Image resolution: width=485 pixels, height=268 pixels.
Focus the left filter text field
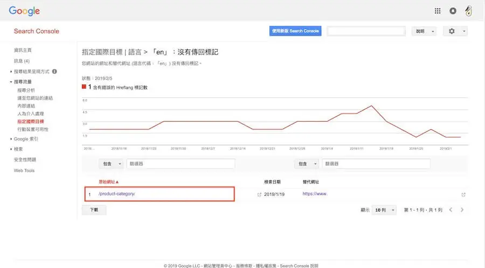coord(181,164)
